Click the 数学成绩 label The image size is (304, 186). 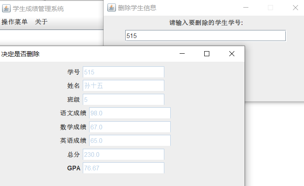coord(73,127)
